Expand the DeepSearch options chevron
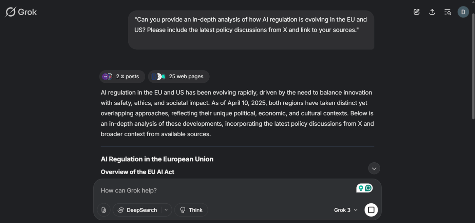This screenshot has width=475, height=223. point(166,210)
